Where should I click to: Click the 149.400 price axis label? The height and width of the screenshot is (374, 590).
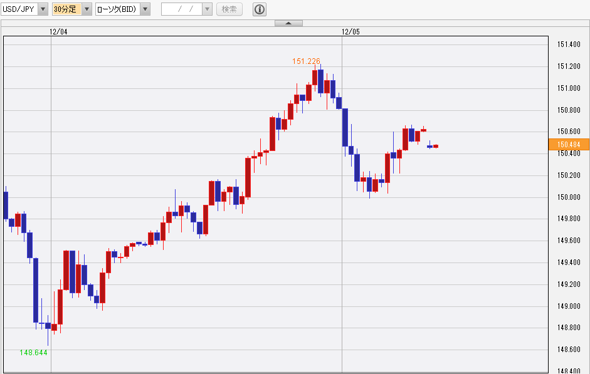tap(569, 262)
